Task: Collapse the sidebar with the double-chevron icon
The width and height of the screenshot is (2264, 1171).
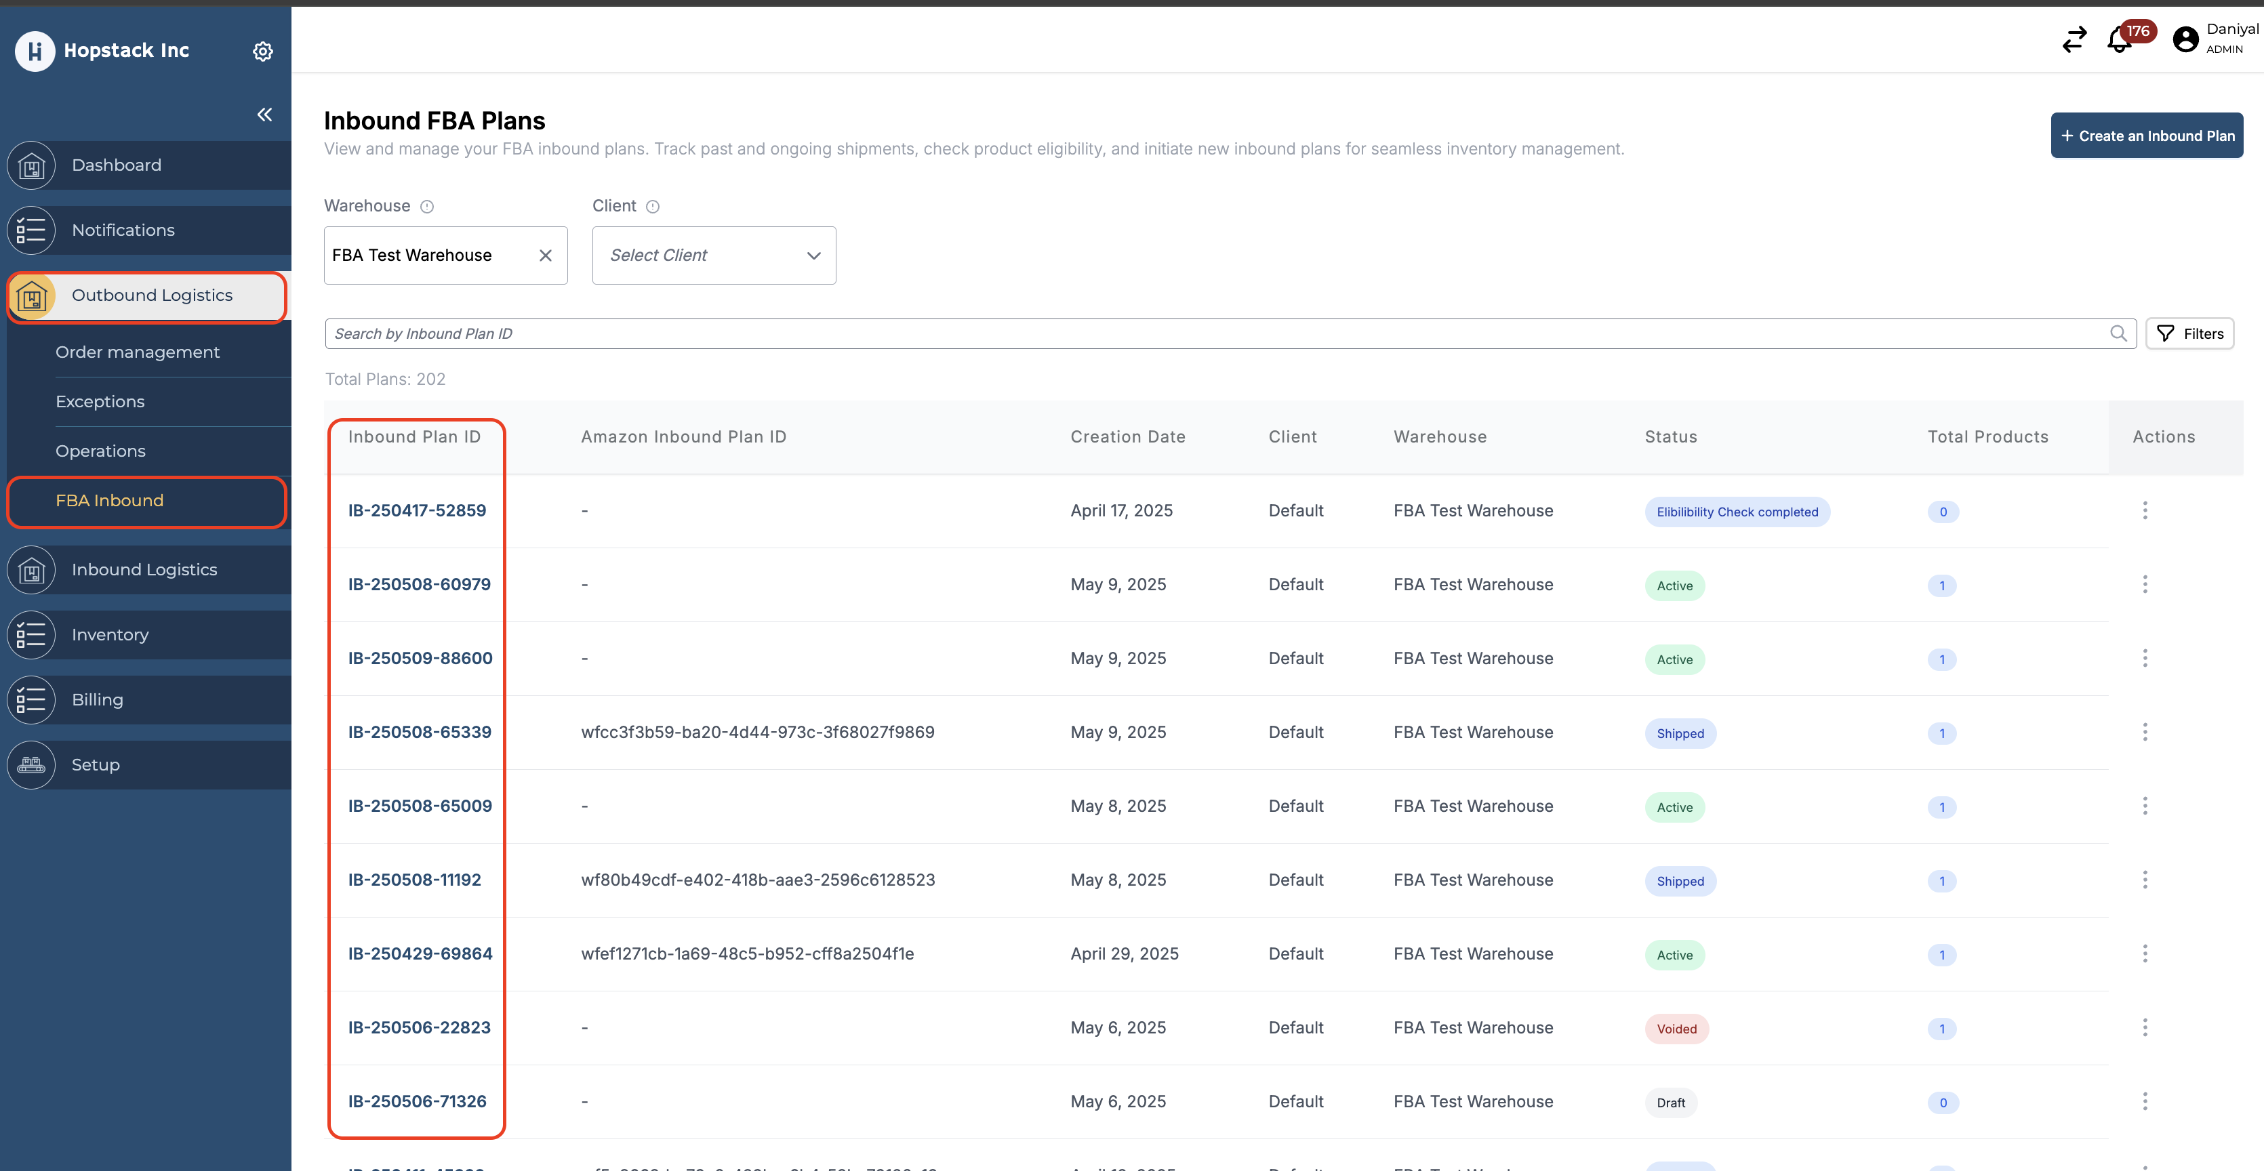Action: coord(264,115)
